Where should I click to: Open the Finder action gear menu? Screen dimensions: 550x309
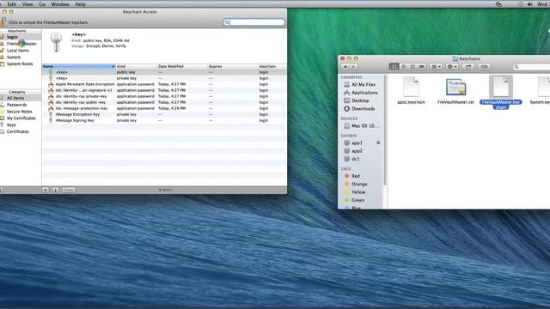point(452,67)
